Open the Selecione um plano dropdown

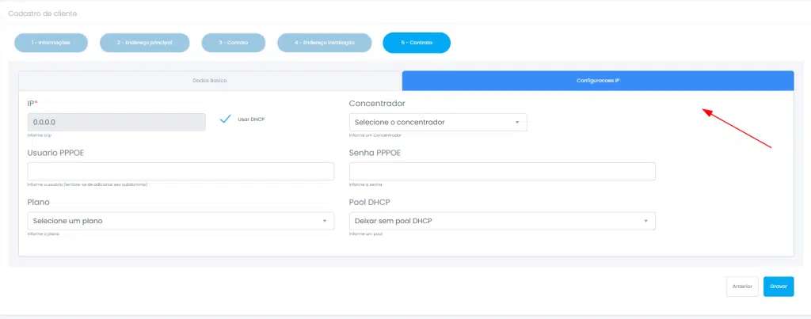point(181,221)
